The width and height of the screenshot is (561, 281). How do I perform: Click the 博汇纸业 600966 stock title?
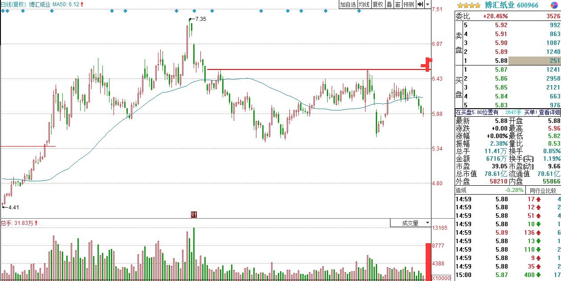[x=511, y=5]
